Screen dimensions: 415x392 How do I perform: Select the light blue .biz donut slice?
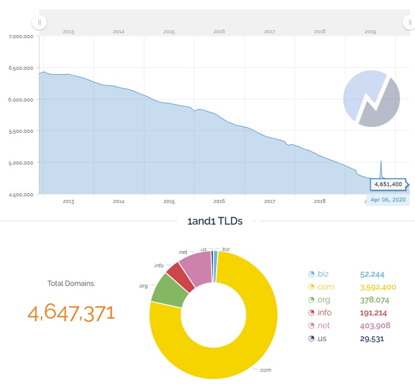point(216,267)
